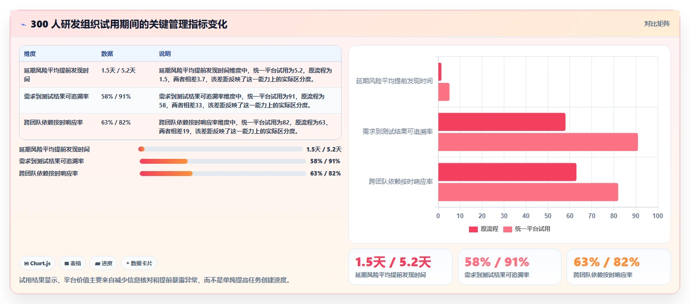Click chart y-axis label 延期风险平均提前发现时间
The image size is (690, 304).
[394, 81]
